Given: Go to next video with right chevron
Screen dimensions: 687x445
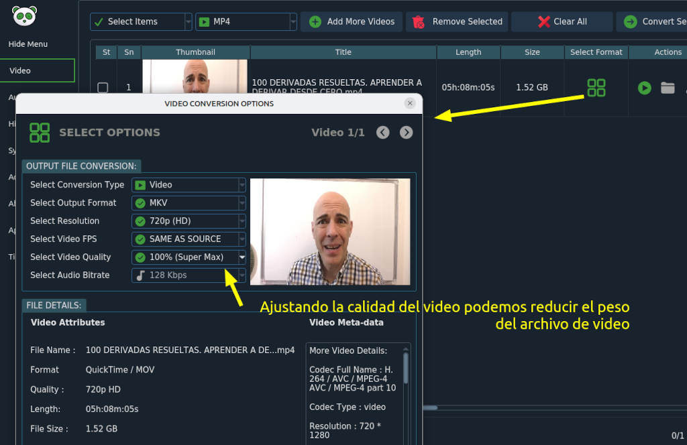Looking at the screenshot, I should (406, 133).
